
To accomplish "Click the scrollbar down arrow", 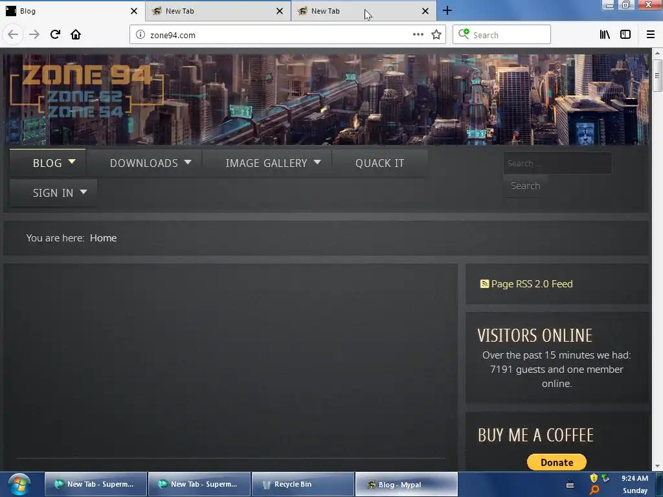I will click(x=657, y=466).
